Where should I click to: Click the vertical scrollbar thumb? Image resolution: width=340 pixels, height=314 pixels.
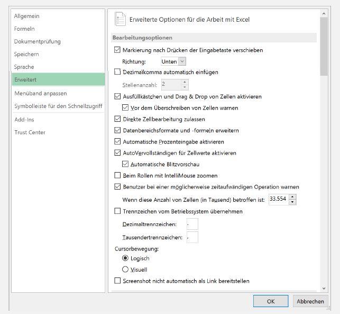pos(324,47)
